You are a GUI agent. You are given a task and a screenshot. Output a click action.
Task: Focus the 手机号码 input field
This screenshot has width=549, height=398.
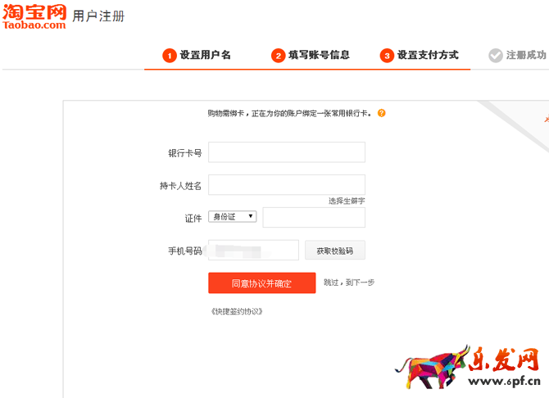click(253, 251)
